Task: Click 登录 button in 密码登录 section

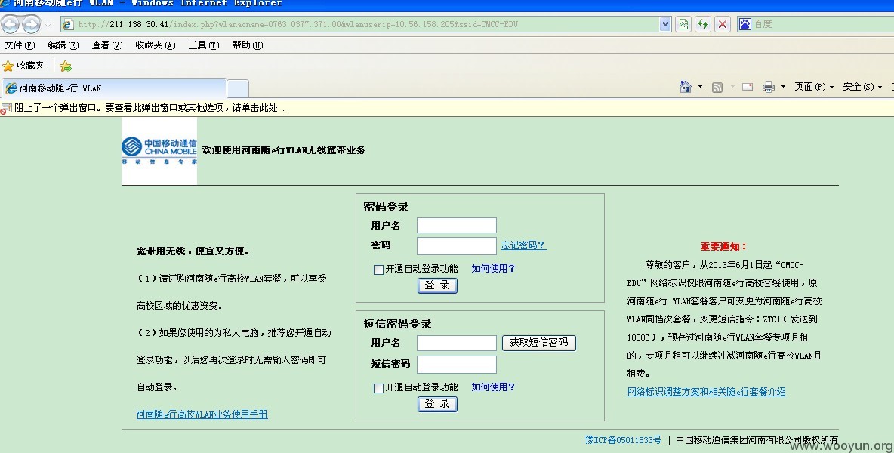Action: [438, 285]
